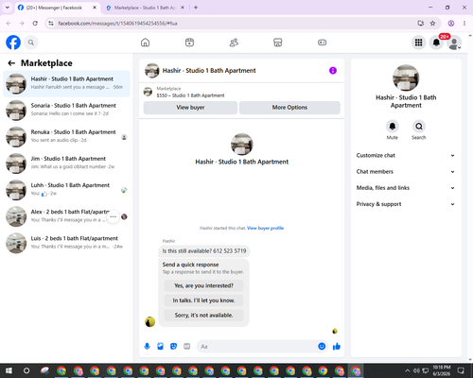Send quick response 'Sorry, it's not available.'
The height and width of the screenshot is (378, 473).
[x=203, y=315]
